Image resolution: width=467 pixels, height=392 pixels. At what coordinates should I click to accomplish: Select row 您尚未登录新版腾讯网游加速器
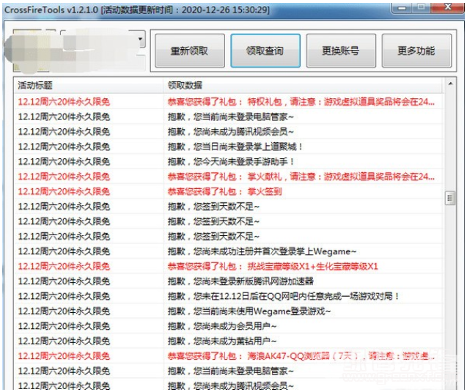(229, 281)
